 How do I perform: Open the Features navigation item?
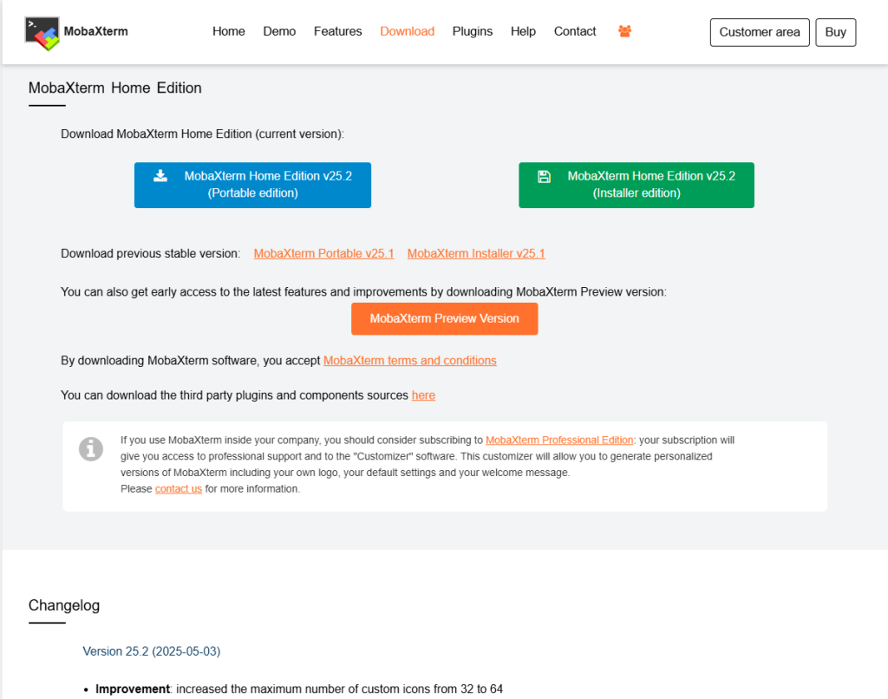[x=337, y=31]
